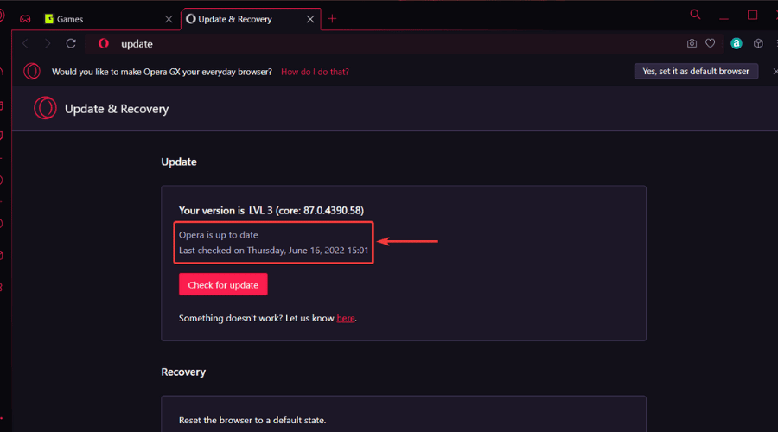778x432 pixels.
Task: Click the Recovery section heading
Action: click(x=183, y=372)
